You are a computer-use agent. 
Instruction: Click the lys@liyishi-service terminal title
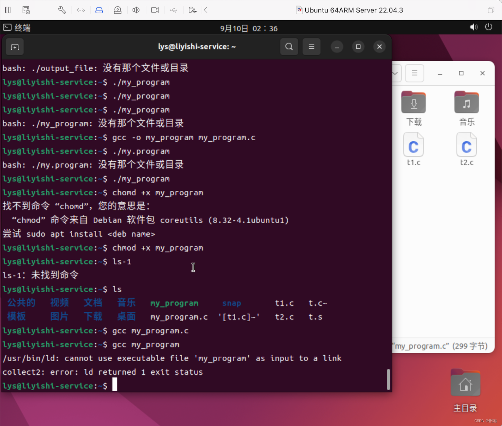pos(197,47)
